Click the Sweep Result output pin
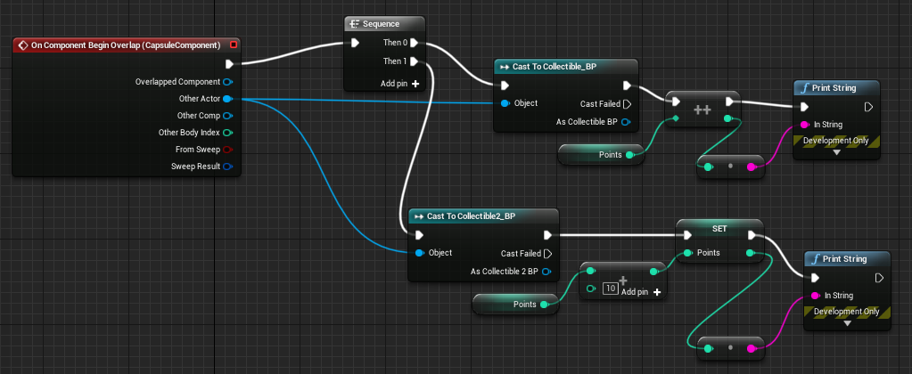Image resolution: width=912 pixels, height=374 pixels. tap(227, 167)
